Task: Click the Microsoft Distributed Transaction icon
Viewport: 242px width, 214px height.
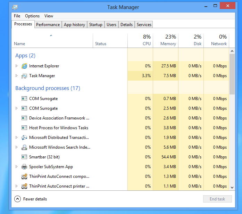Action: click(x=24, y=138)
